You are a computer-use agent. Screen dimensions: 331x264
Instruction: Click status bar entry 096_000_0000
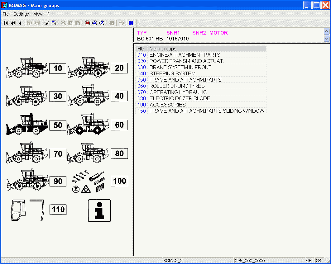tap(250, 261)
